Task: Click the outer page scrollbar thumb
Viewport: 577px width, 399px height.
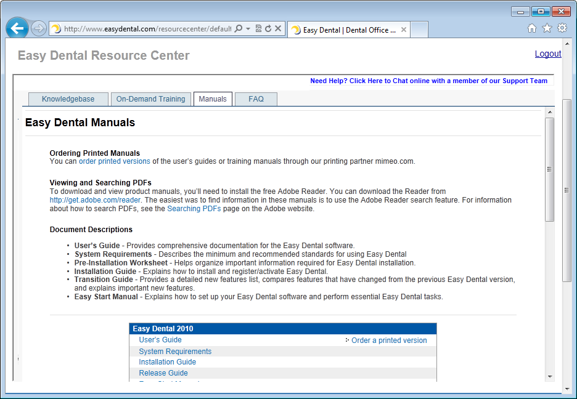Action: click(567, 190)
